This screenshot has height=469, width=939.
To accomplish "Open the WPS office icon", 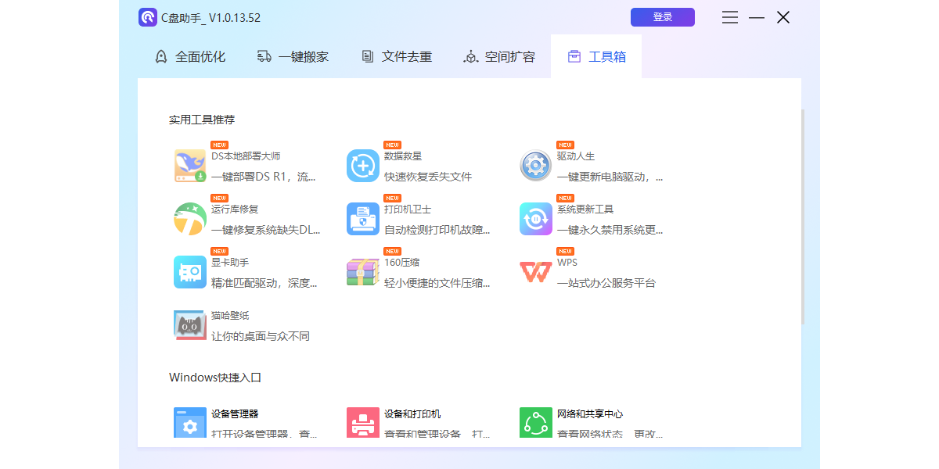I will (x=535, y=272).
